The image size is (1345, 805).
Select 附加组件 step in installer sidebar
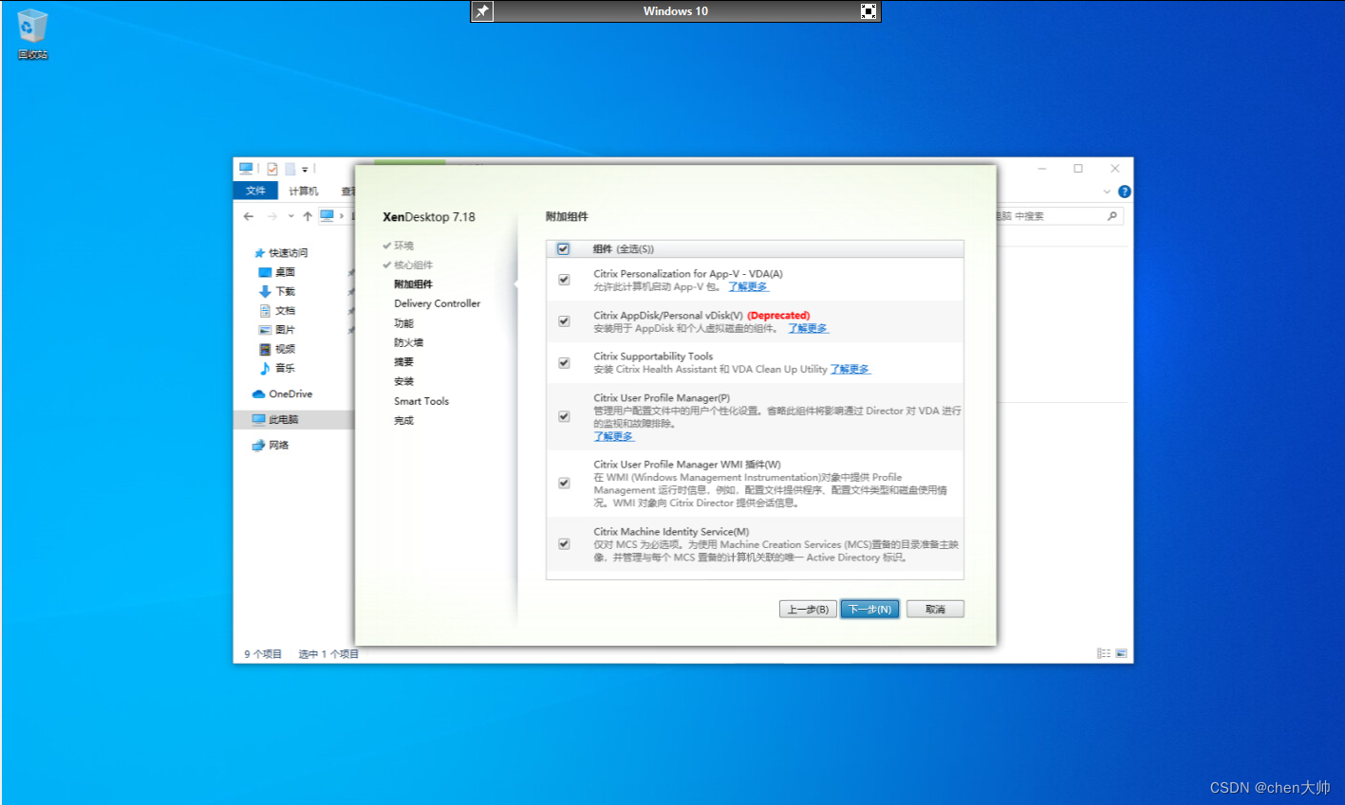click(x=414, y=284)
